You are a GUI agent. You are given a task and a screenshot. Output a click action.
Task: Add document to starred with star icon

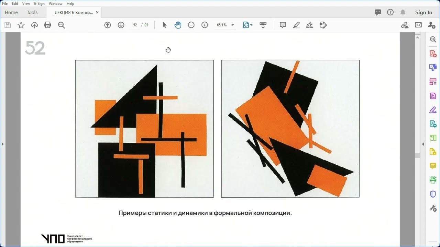point(21,25)
